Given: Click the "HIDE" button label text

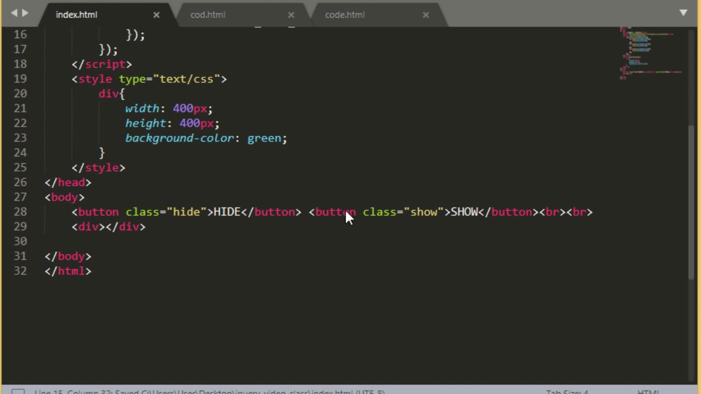Looking at the screenshot, I should tap(227, 212).
